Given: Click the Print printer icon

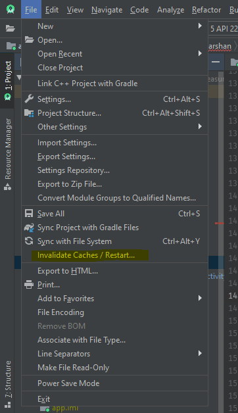Looking at the screenshot, I should [x=29, y=285].
